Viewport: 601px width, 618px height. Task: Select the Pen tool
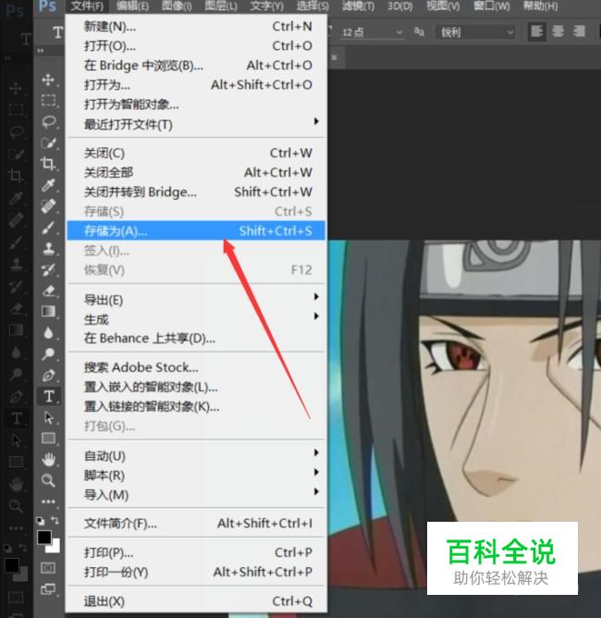tap(48, 375)
